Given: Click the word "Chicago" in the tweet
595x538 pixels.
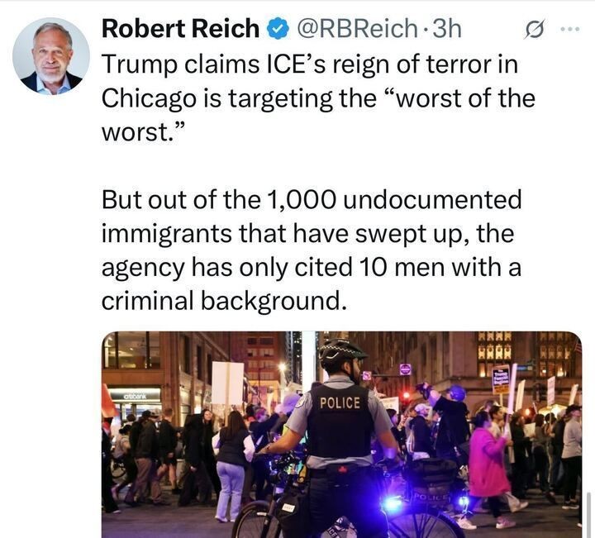Looking at the screenshot, I should click(x=149, y=98).
